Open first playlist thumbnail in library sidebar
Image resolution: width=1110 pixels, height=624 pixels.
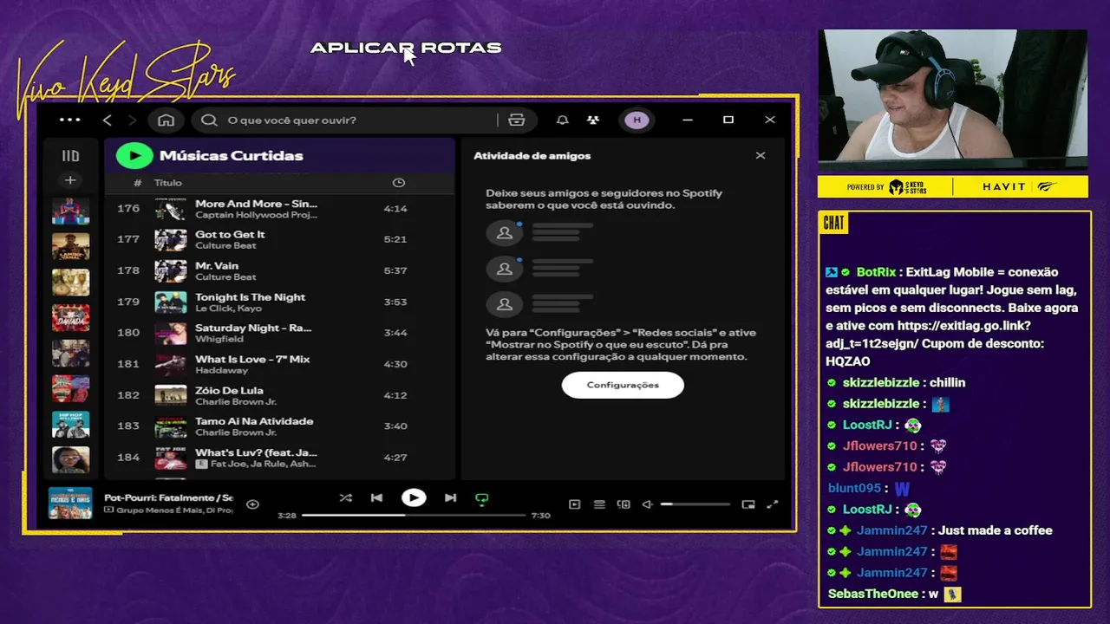click(70, 212)
